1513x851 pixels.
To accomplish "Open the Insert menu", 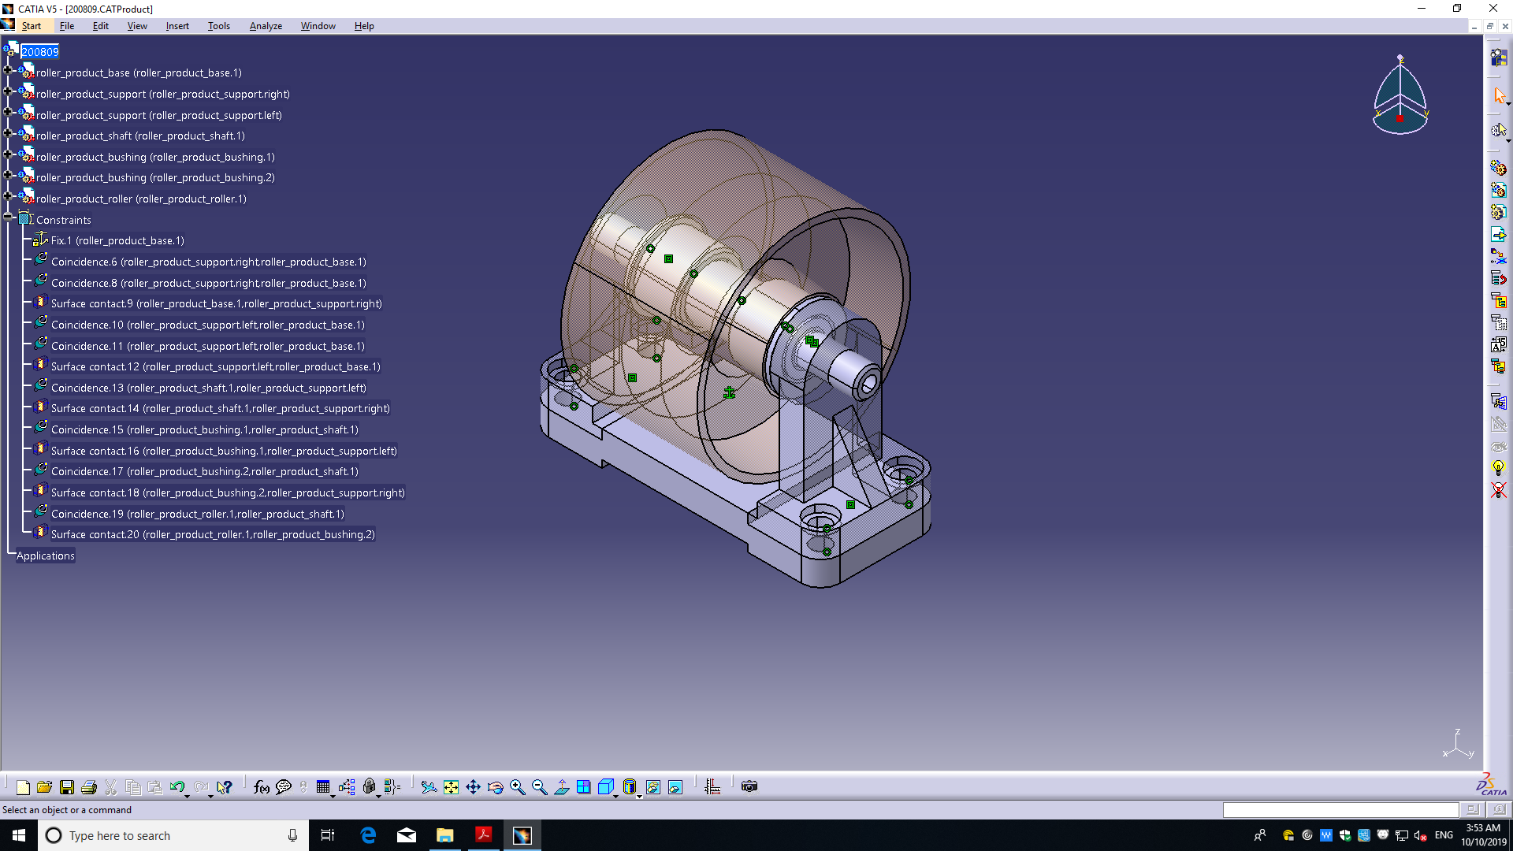I will point(177,26).
